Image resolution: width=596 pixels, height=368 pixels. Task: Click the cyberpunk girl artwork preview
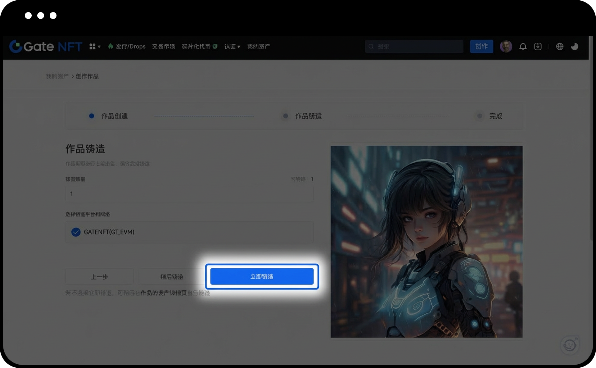tap(426, 242)
